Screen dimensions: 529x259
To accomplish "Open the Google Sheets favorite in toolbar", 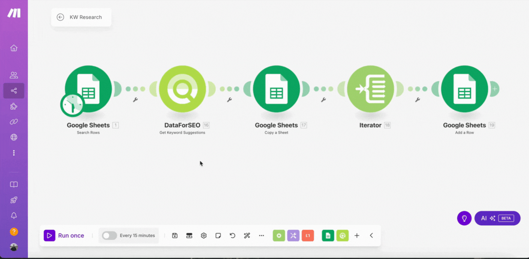I will pyautogui.click(x=328, y=235).
